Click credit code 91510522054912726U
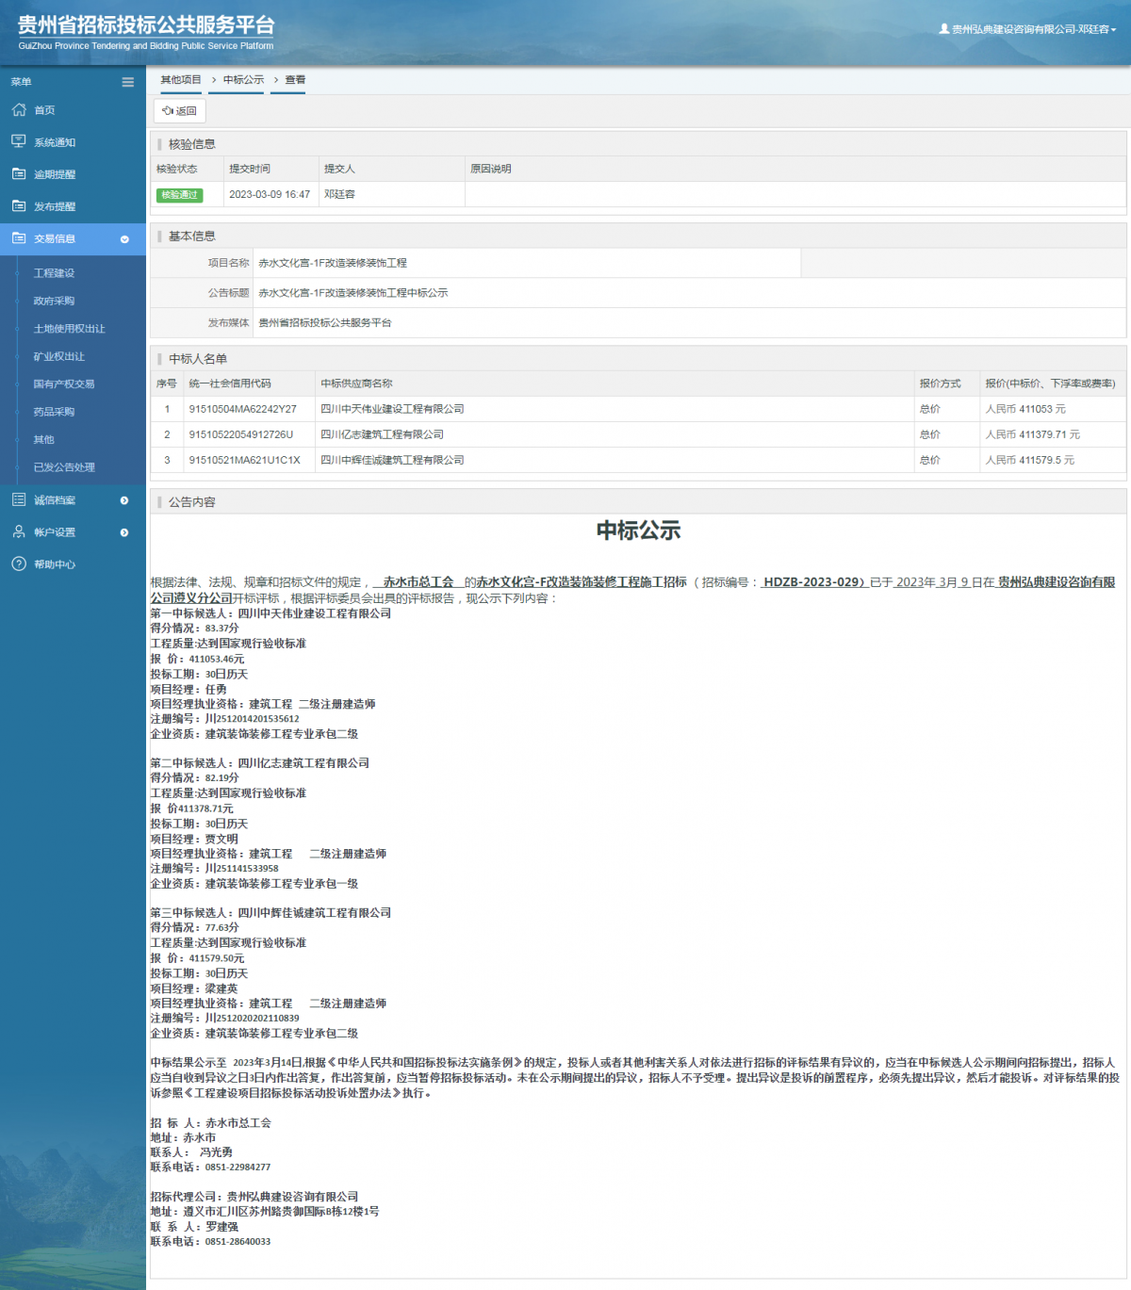 click(x=241, y=434)
